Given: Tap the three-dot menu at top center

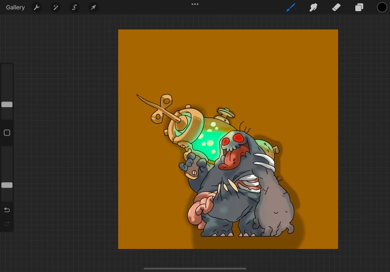Looking at the screenshot, I should (x=195, y=4).
